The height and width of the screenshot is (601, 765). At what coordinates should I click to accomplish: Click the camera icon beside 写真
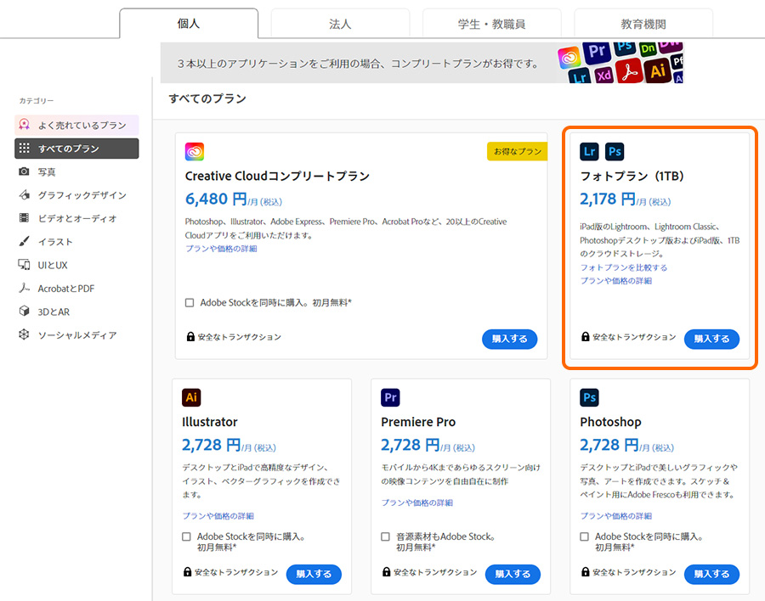click(x=24, y=171)
